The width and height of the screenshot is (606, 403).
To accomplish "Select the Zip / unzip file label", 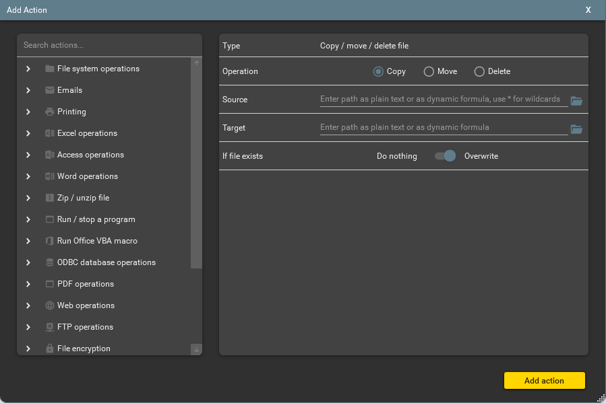I will 83,198.
